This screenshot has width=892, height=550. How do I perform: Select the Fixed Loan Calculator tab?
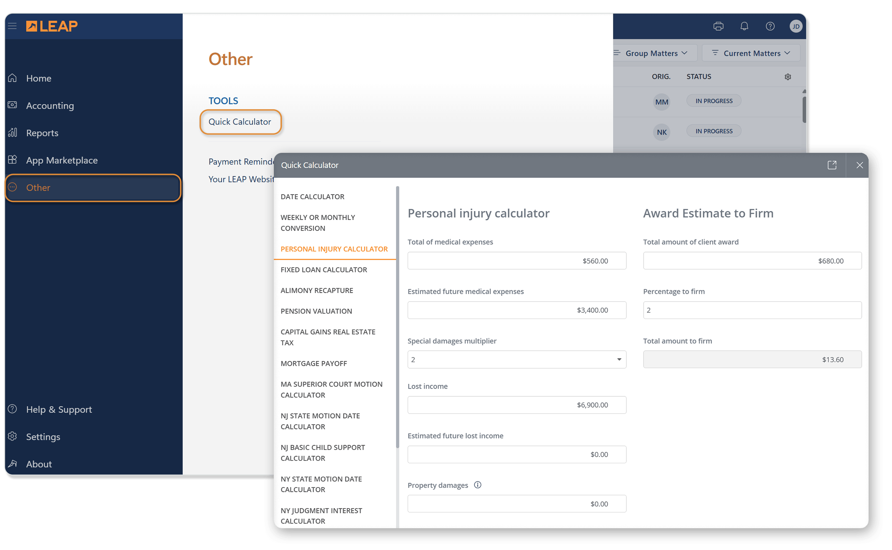point(324,269)
